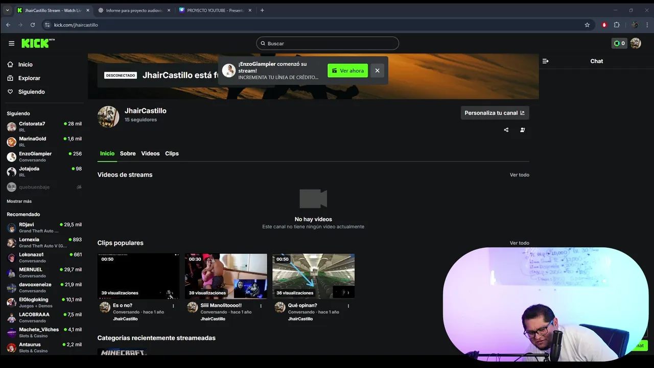Open JhairCastillo channel avatar

tap(108, 117)
